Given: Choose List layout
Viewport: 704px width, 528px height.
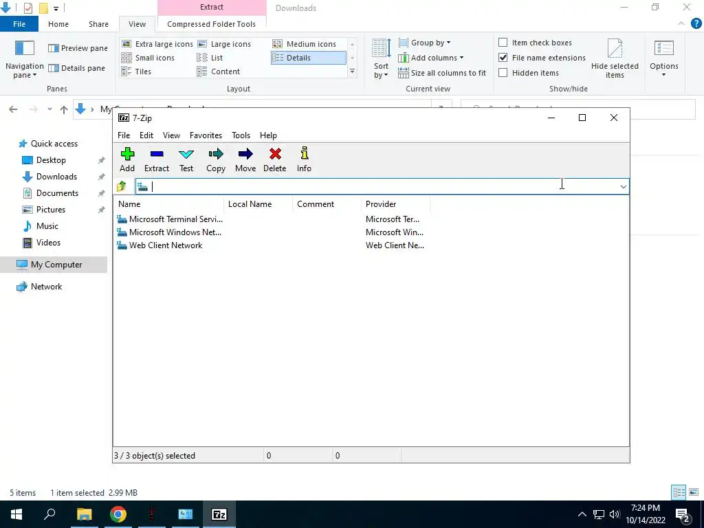Looking at the screenshot, I should click(x=210, y=58).
